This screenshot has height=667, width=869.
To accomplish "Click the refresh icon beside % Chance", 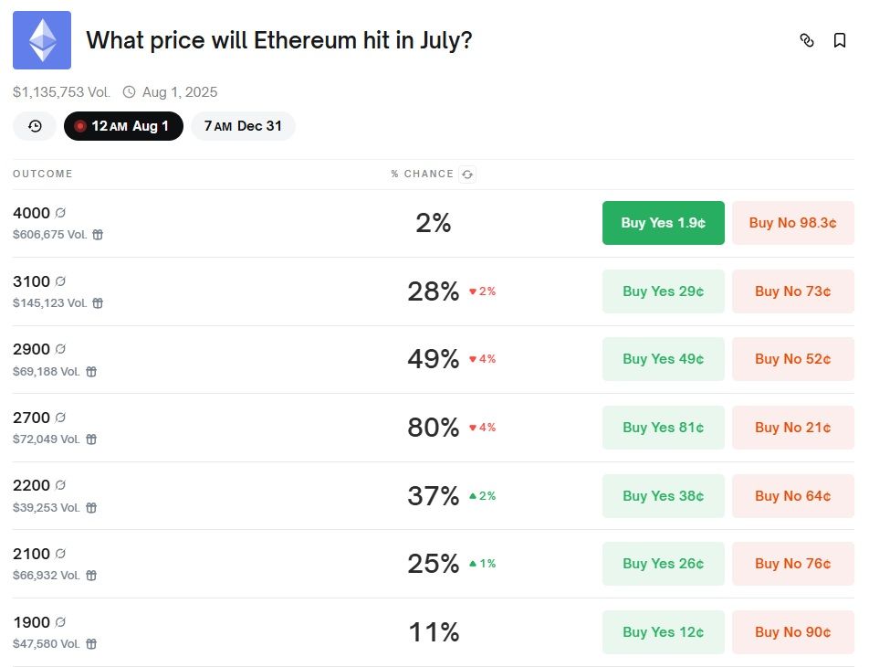I will pyautogui.click(x=467, y=175).
